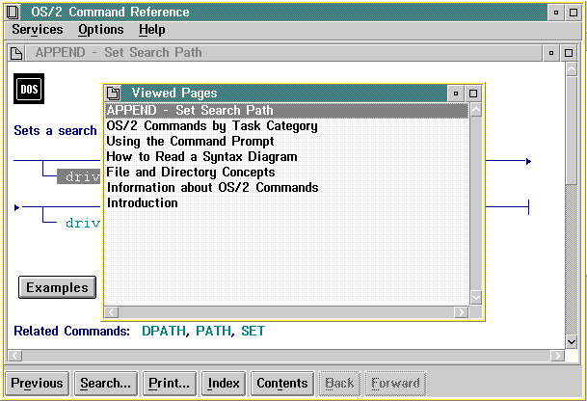Open the Options menu

point(100,30)
